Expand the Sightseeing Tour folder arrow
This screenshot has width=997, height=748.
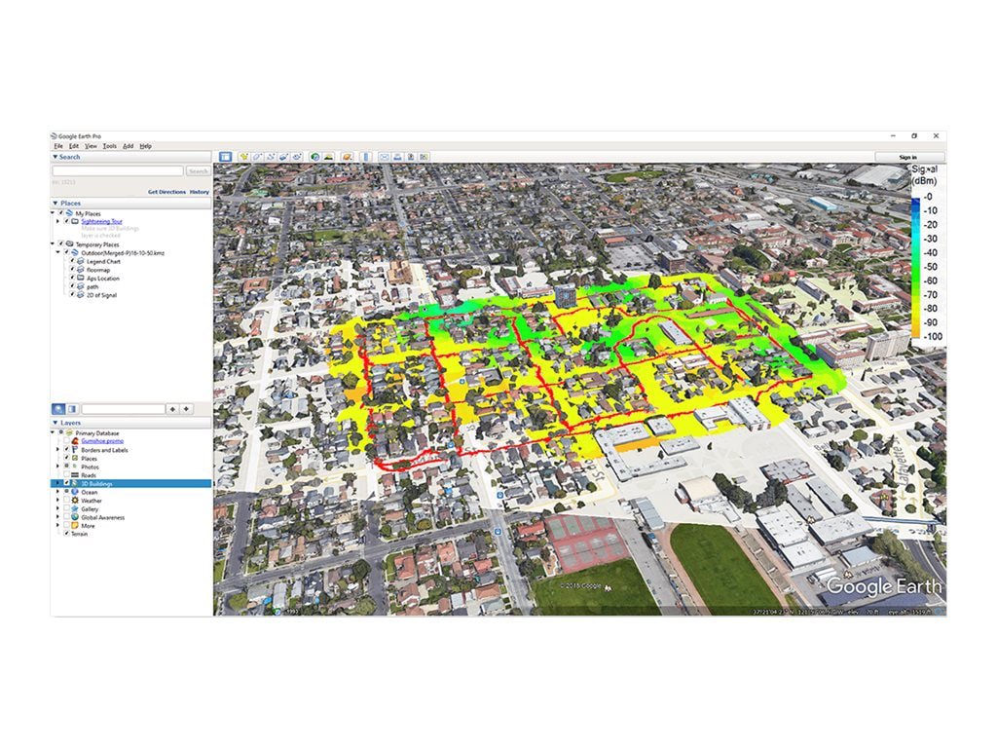(x=56, y=221)
